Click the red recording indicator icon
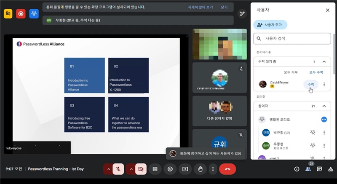Screen dimensions: 337x184 point(20,13)
